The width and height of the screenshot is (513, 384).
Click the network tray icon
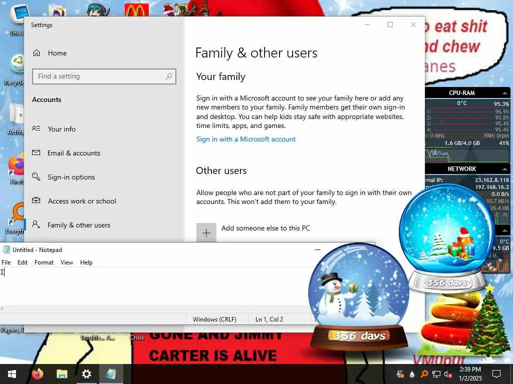pos(436,374)
